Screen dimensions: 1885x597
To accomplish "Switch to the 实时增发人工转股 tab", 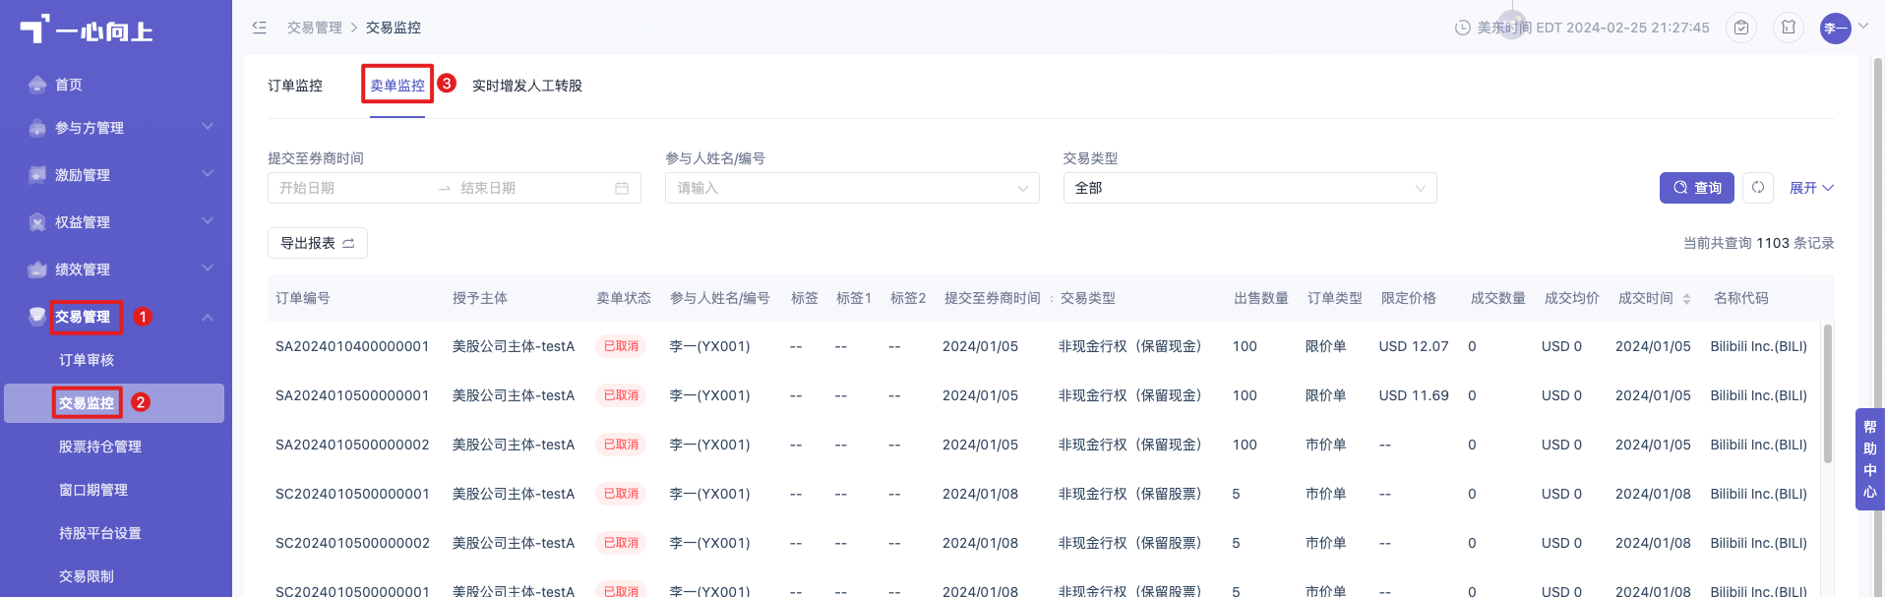I will (x=527, y=86).
